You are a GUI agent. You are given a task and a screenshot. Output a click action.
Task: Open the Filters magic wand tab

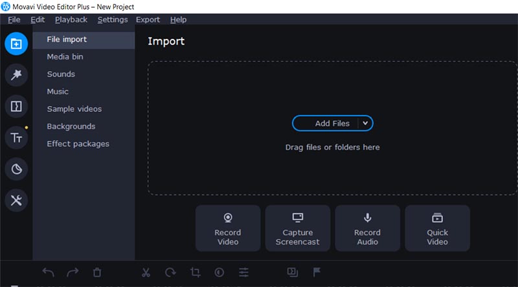click(16, 75)
